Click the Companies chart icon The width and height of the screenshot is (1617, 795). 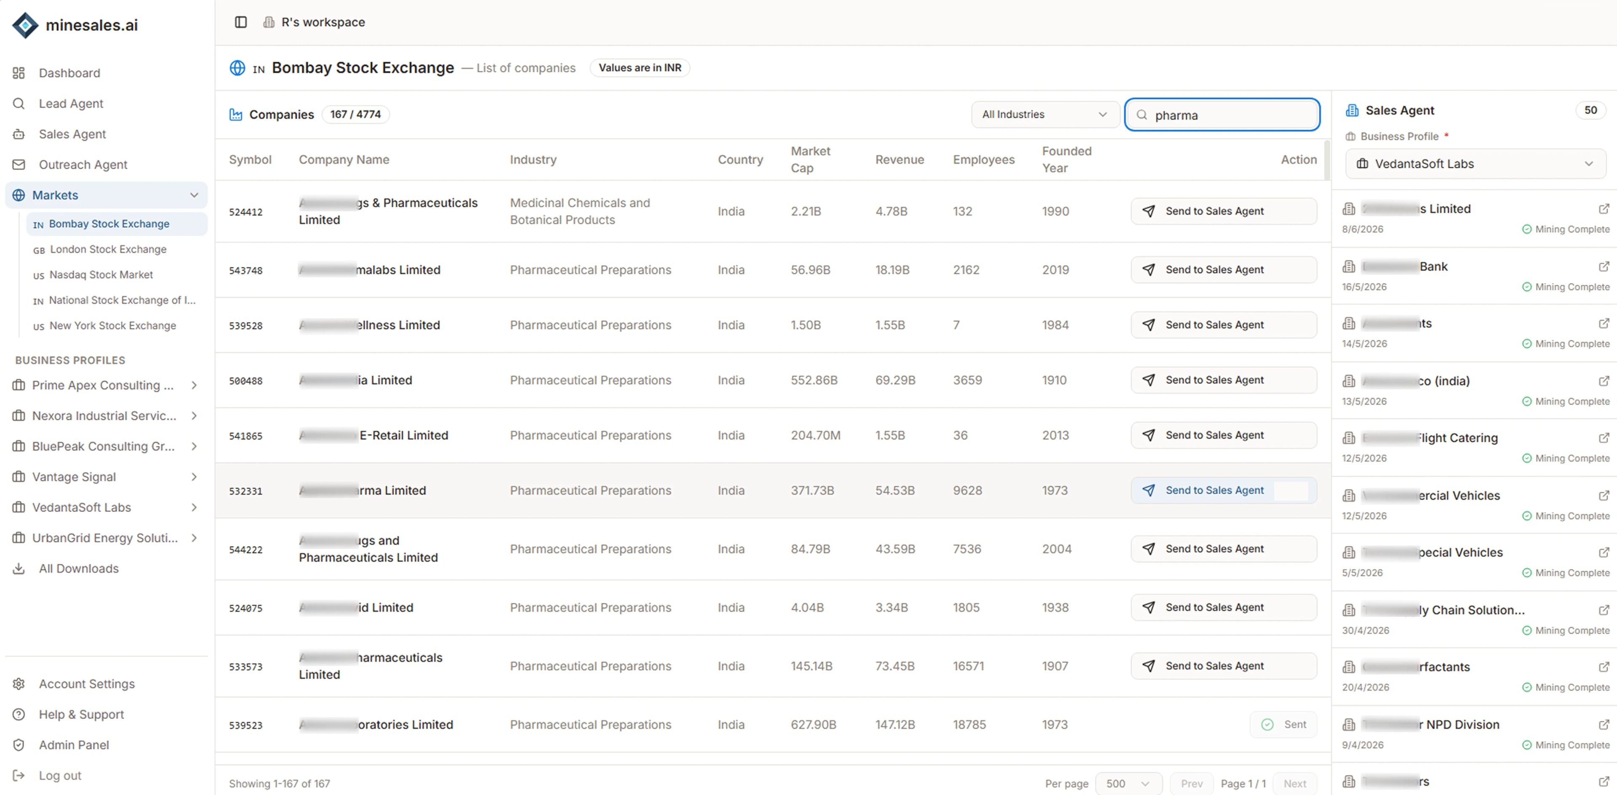[x=235, y=114]
